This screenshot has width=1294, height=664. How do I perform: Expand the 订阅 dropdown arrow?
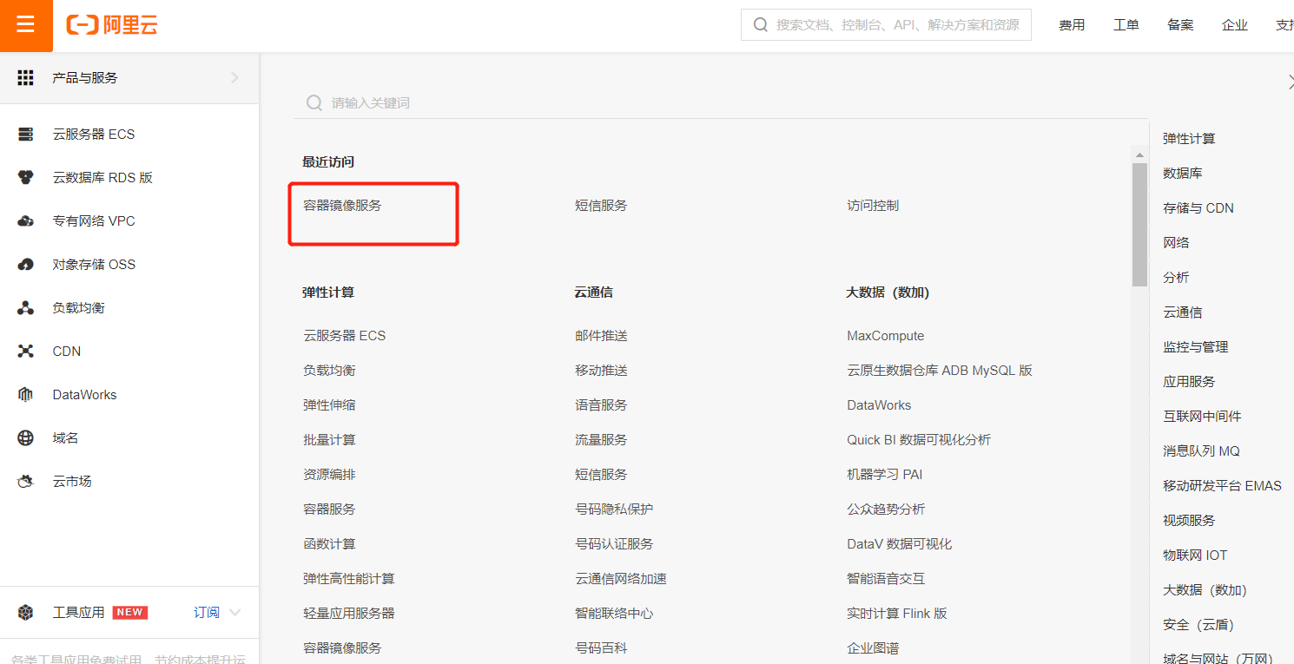(x=234, y=612)
